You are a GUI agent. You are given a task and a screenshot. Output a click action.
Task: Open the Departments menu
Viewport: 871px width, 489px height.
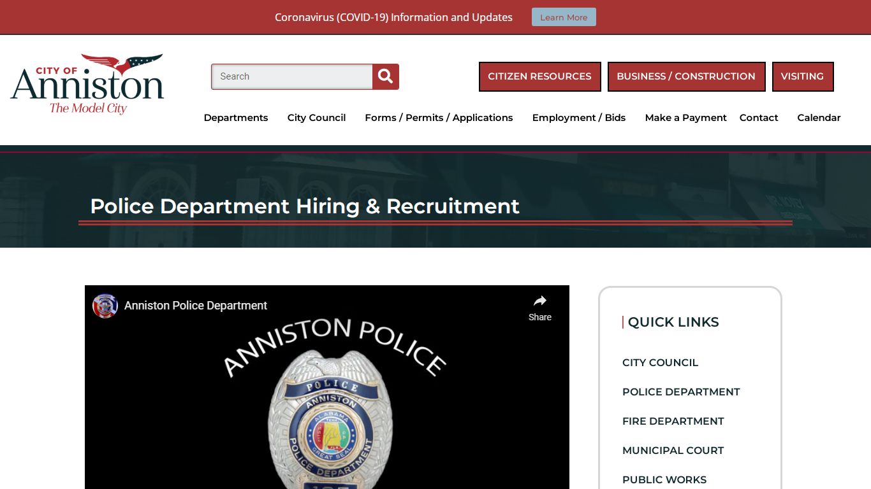[236, 118]
